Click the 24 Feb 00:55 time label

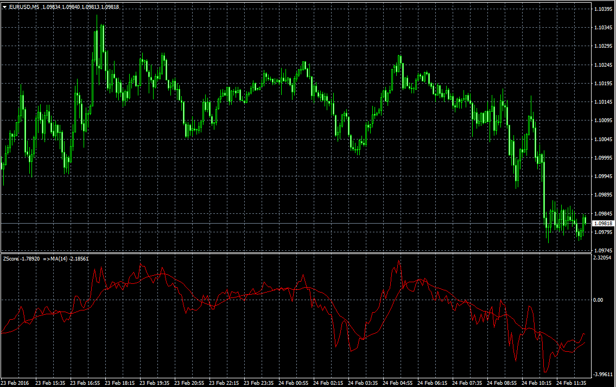point(294,383)
